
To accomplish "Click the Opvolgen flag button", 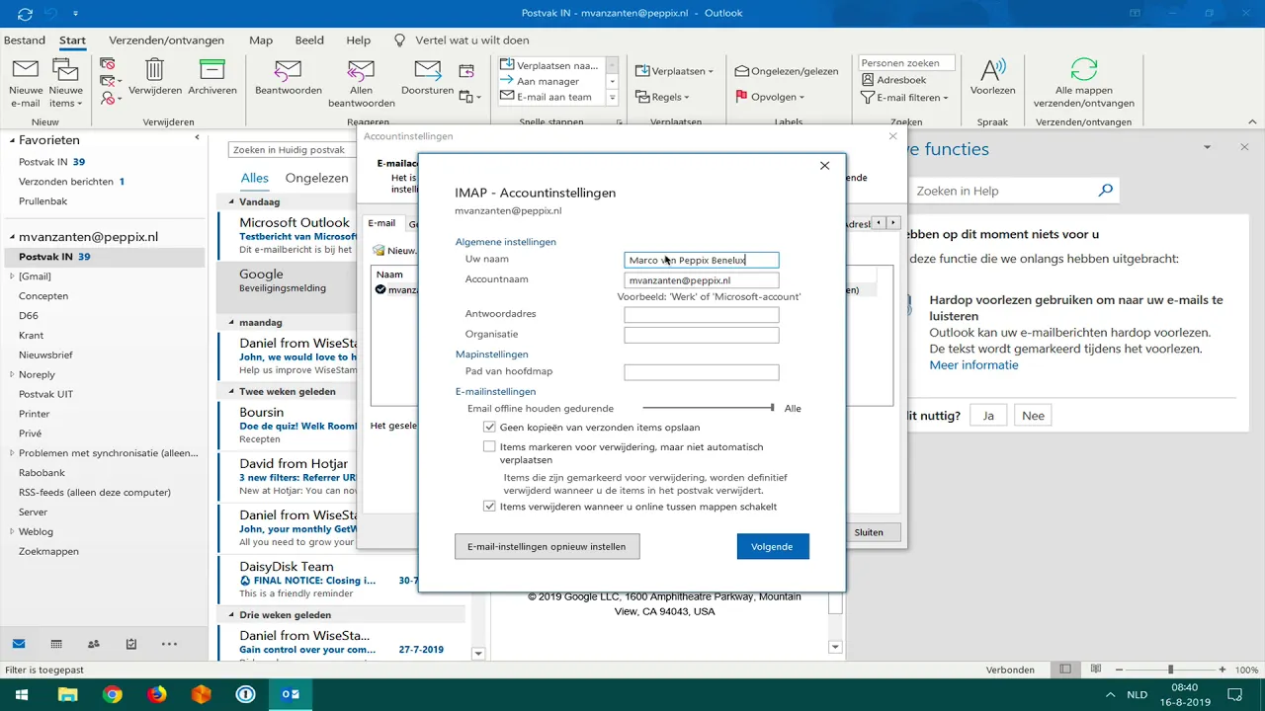I will click(x=770, y=97).
